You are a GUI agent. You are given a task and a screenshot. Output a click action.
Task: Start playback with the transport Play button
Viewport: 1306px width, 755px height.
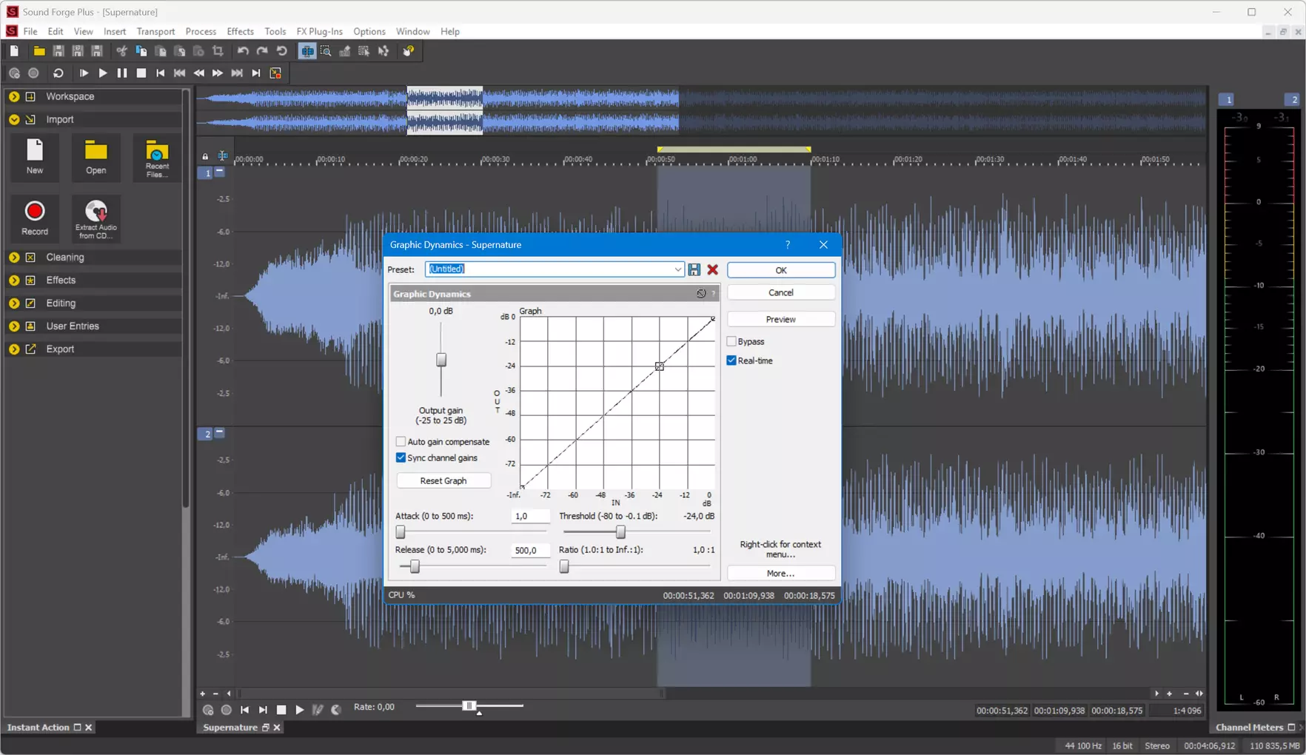coord(103,73)
